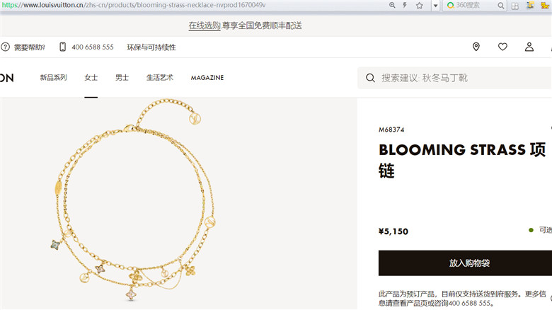Click the 放入购物袋 button
The width and height of the screenshot is (552, 310).
click(465, 263)
